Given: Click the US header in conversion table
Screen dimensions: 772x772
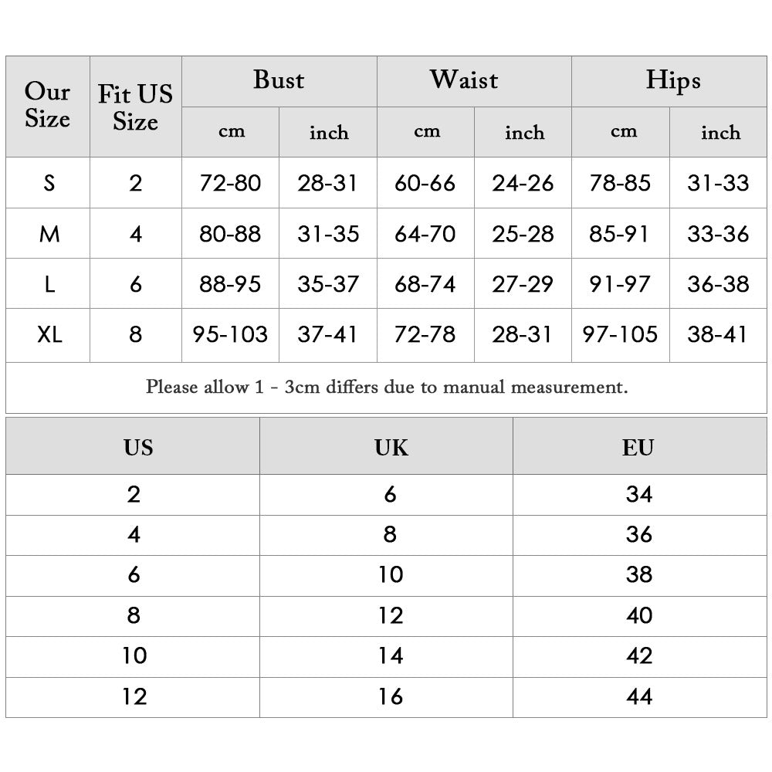Looking at the screenshot, I should (x=138, y=447).
